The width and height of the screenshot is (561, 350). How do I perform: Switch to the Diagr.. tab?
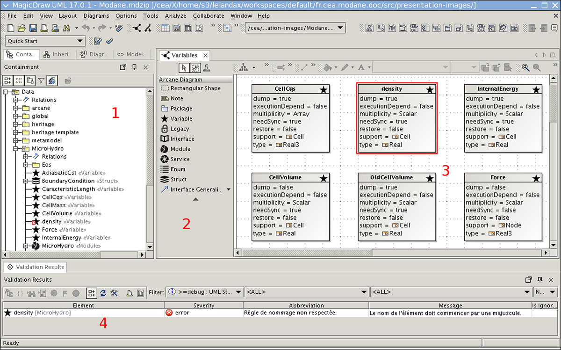coord(94,54)
